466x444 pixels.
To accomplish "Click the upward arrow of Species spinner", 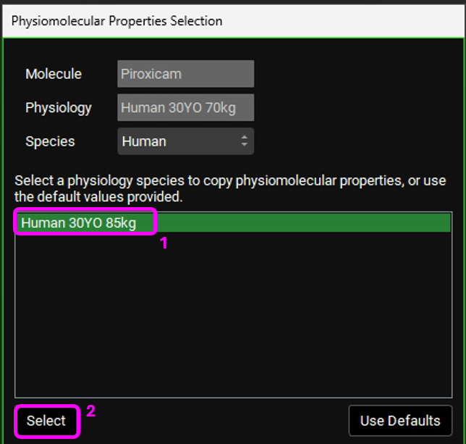I will [x=244, y=138].
